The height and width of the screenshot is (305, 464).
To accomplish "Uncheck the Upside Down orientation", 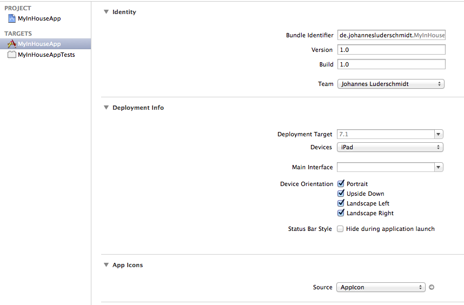I will 341,194.
